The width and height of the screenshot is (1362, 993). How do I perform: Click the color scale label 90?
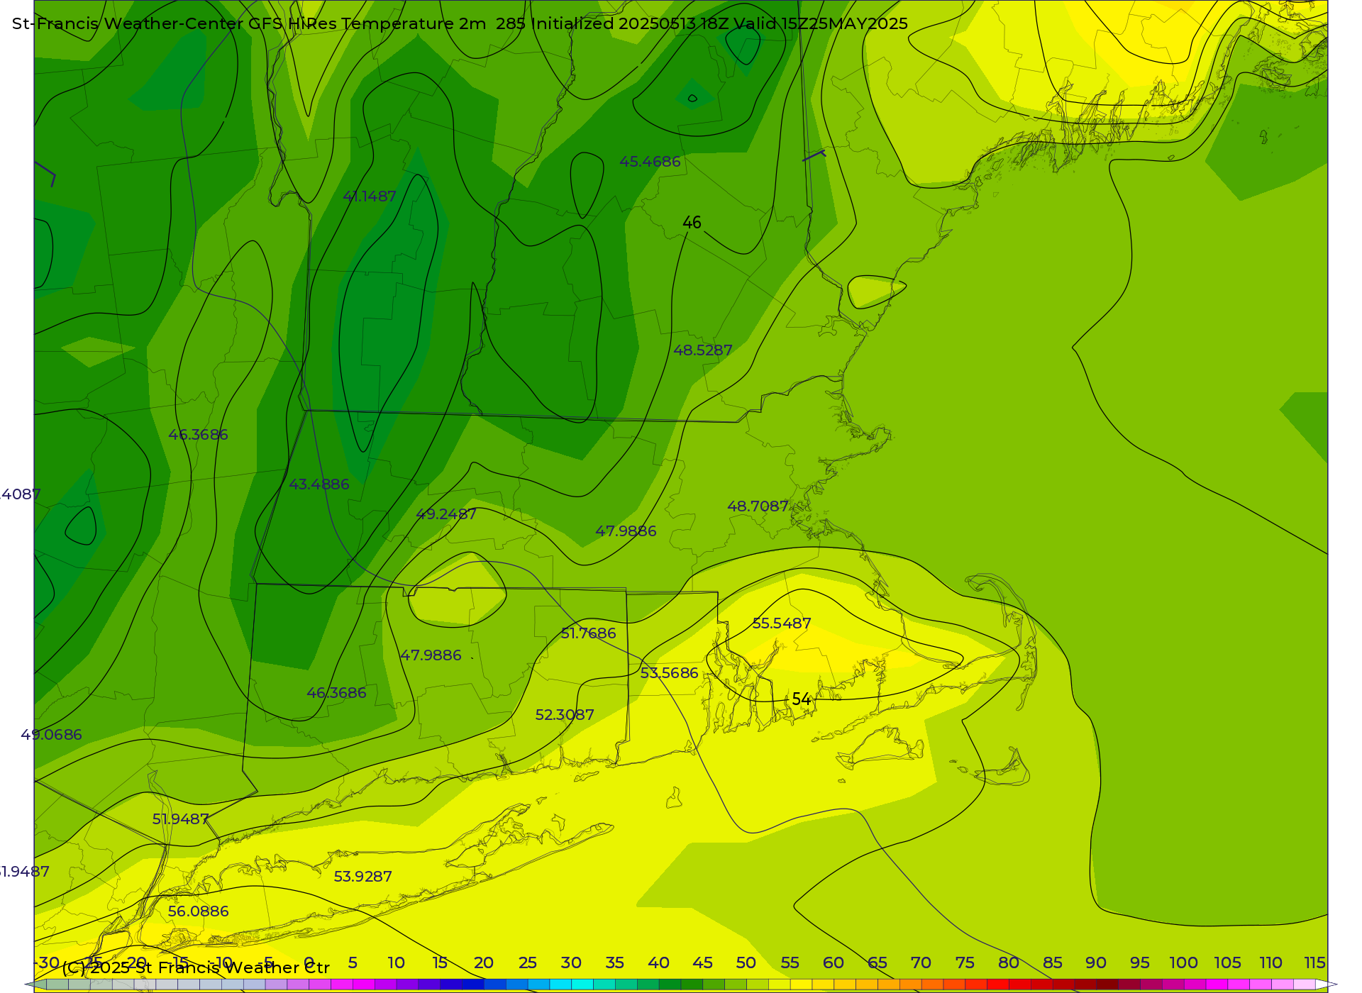[1096, 963]
